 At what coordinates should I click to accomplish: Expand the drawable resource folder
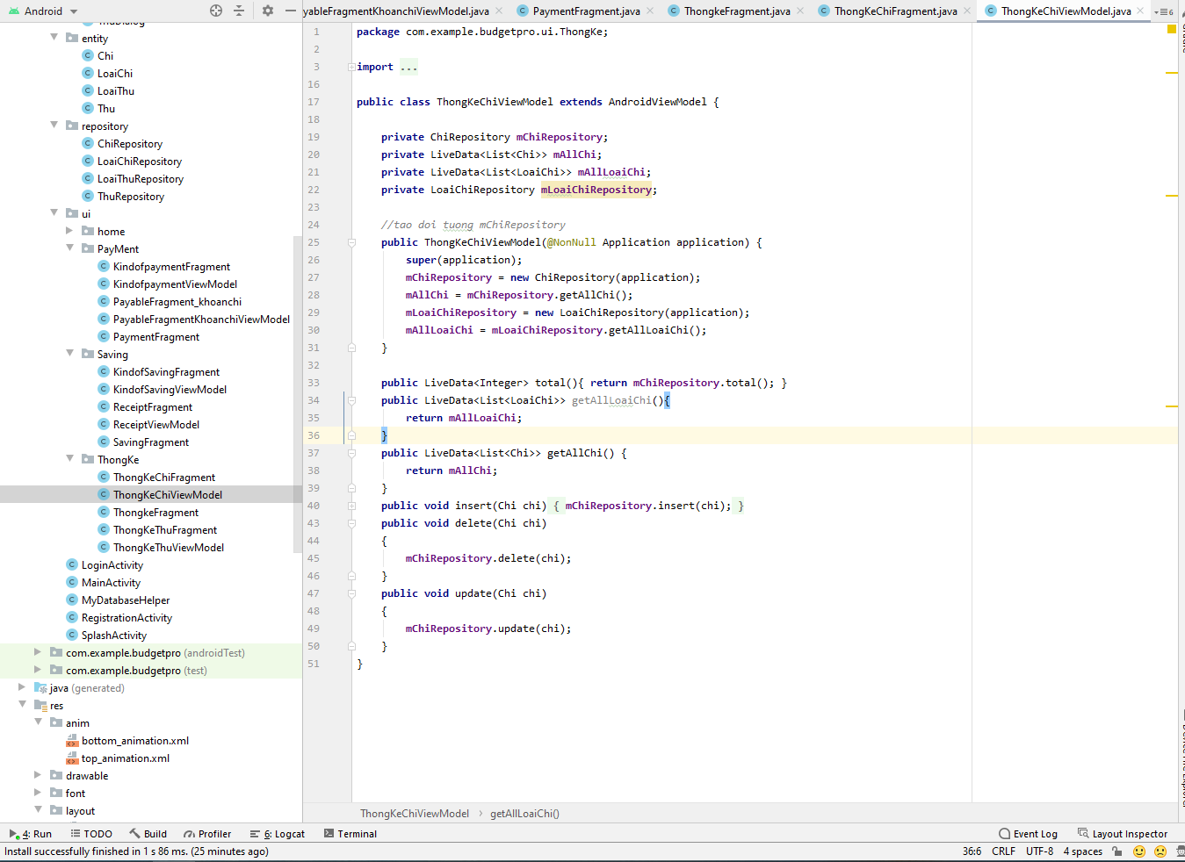[38, 775]
